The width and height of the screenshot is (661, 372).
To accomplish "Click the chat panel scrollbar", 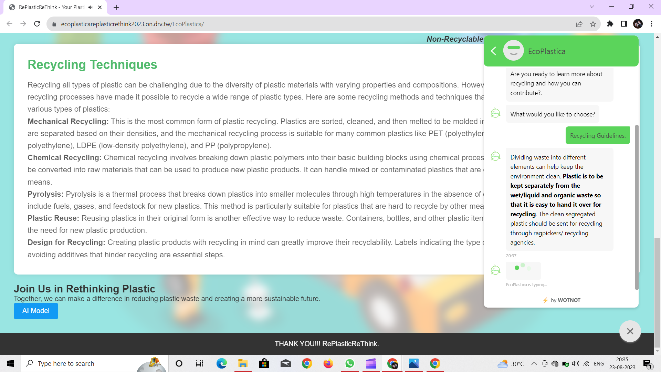I will (637, 207).
